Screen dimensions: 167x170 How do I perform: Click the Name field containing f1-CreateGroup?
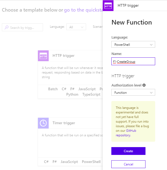[133, 61]
